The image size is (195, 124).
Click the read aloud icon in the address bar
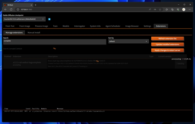point(150,10)
